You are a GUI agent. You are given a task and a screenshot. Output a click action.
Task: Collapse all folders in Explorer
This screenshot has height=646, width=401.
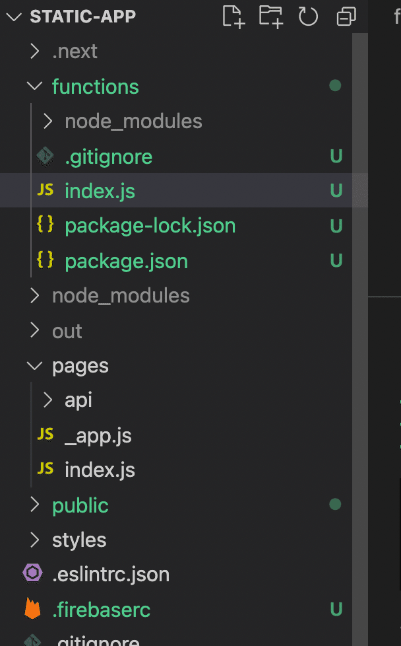[x=346, y=17]
